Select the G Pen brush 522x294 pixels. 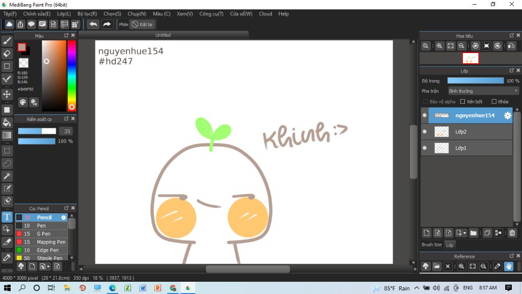[x=42, y=234]
